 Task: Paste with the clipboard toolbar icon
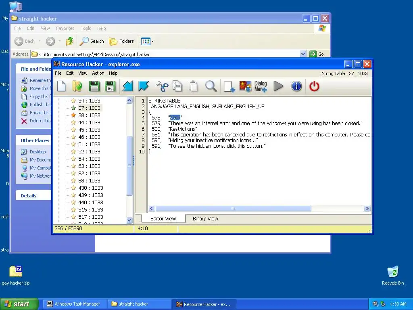[193, 86]
